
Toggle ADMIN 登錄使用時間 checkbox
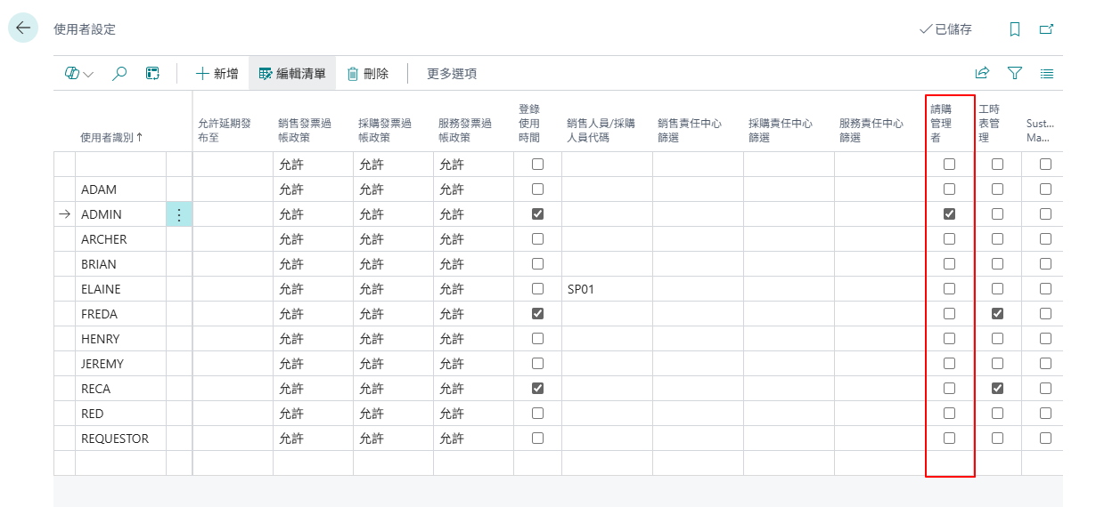pos(537,214)
